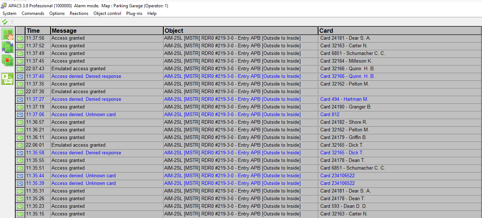Click the APACS application icon in title bar
The width and height of the screenshot is (482, 218).
(4, 6)
